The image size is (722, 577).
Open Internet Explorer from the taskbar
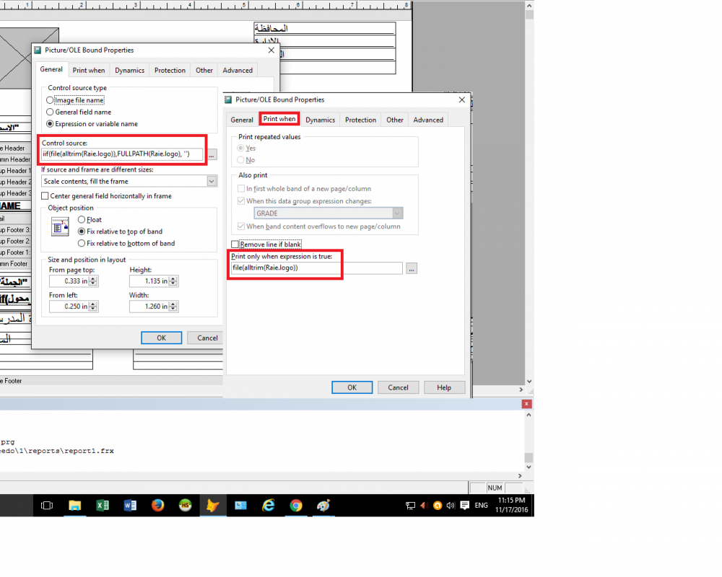[x=269, y=506]
